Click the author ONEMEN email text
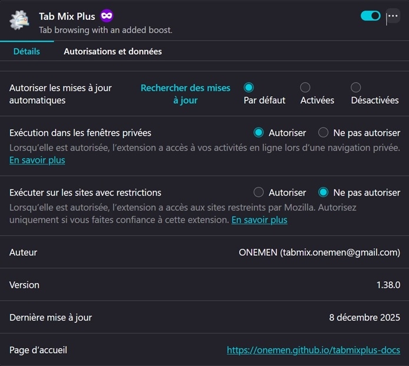This screenshot has height=366, width=409. point(319,252)
